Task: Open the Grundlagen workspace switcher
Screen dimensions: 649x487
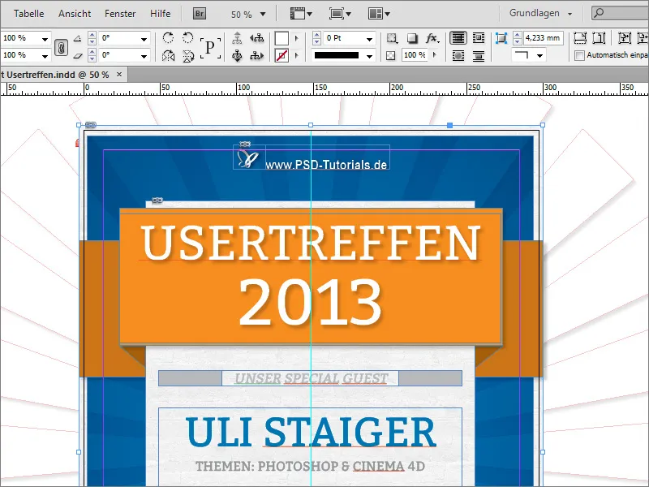Action: (540, 13)
